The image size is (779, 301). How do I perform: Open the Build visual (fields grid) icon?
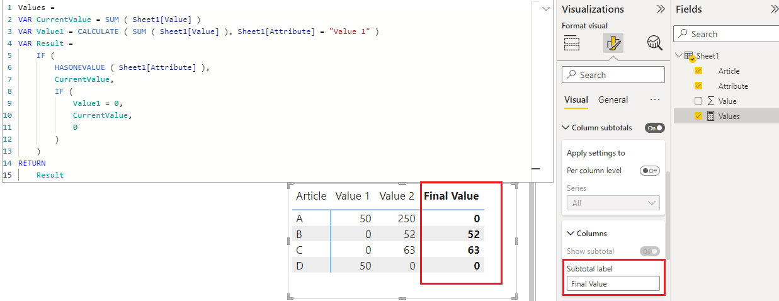coord(572,43)
